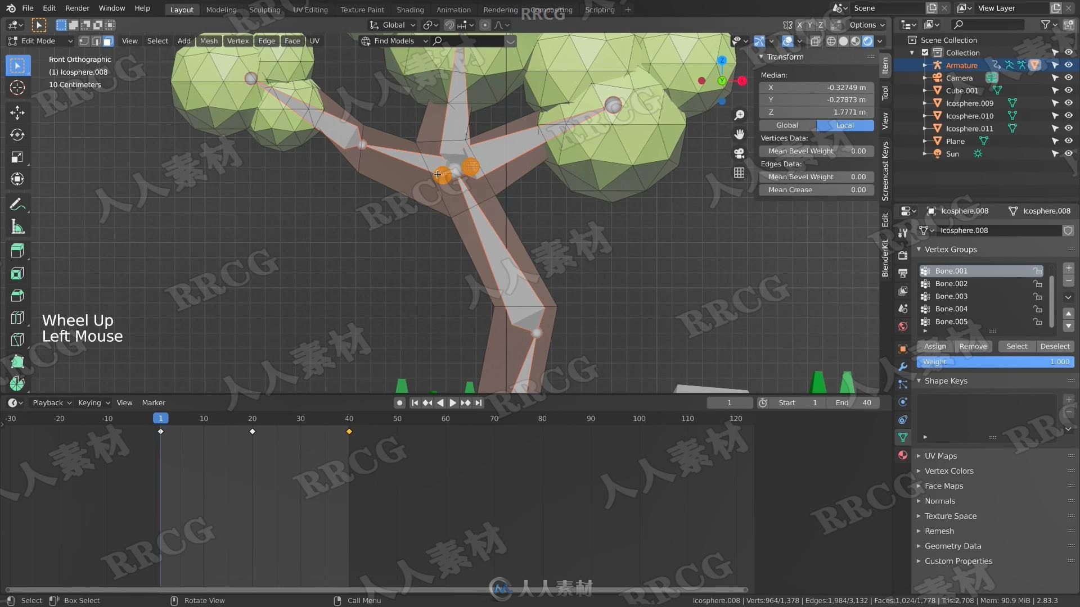Activate the Move tool
This screenshot has height=607, width=1080.
pos(17,112)
